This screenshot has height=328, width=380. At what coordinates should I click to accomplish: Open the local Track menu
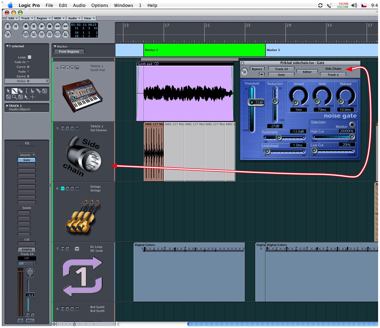tap(27, 18)
